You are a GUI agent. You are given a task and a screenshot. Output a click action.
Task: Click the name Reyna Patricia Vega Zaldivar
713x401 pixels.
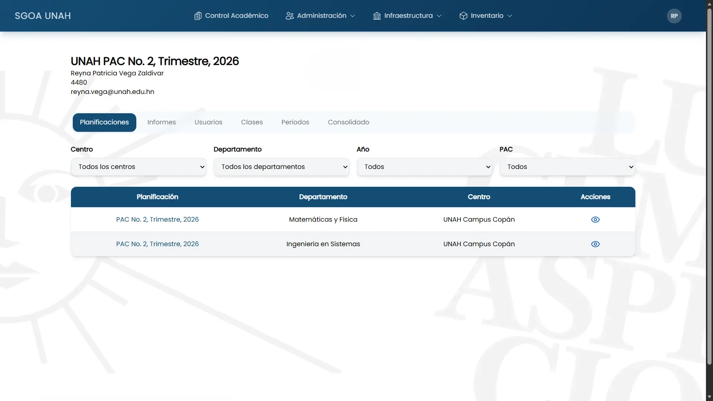click(x=117, y=73)
